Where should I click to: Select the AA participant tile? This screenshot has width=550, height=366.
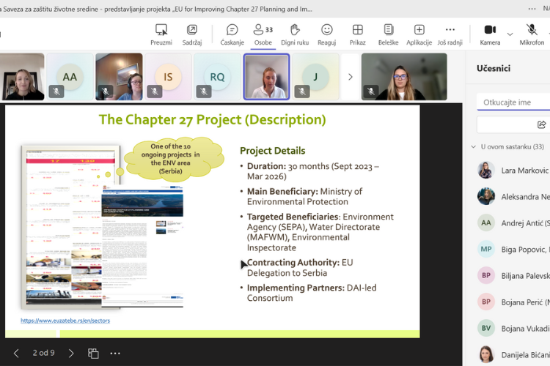70,77
